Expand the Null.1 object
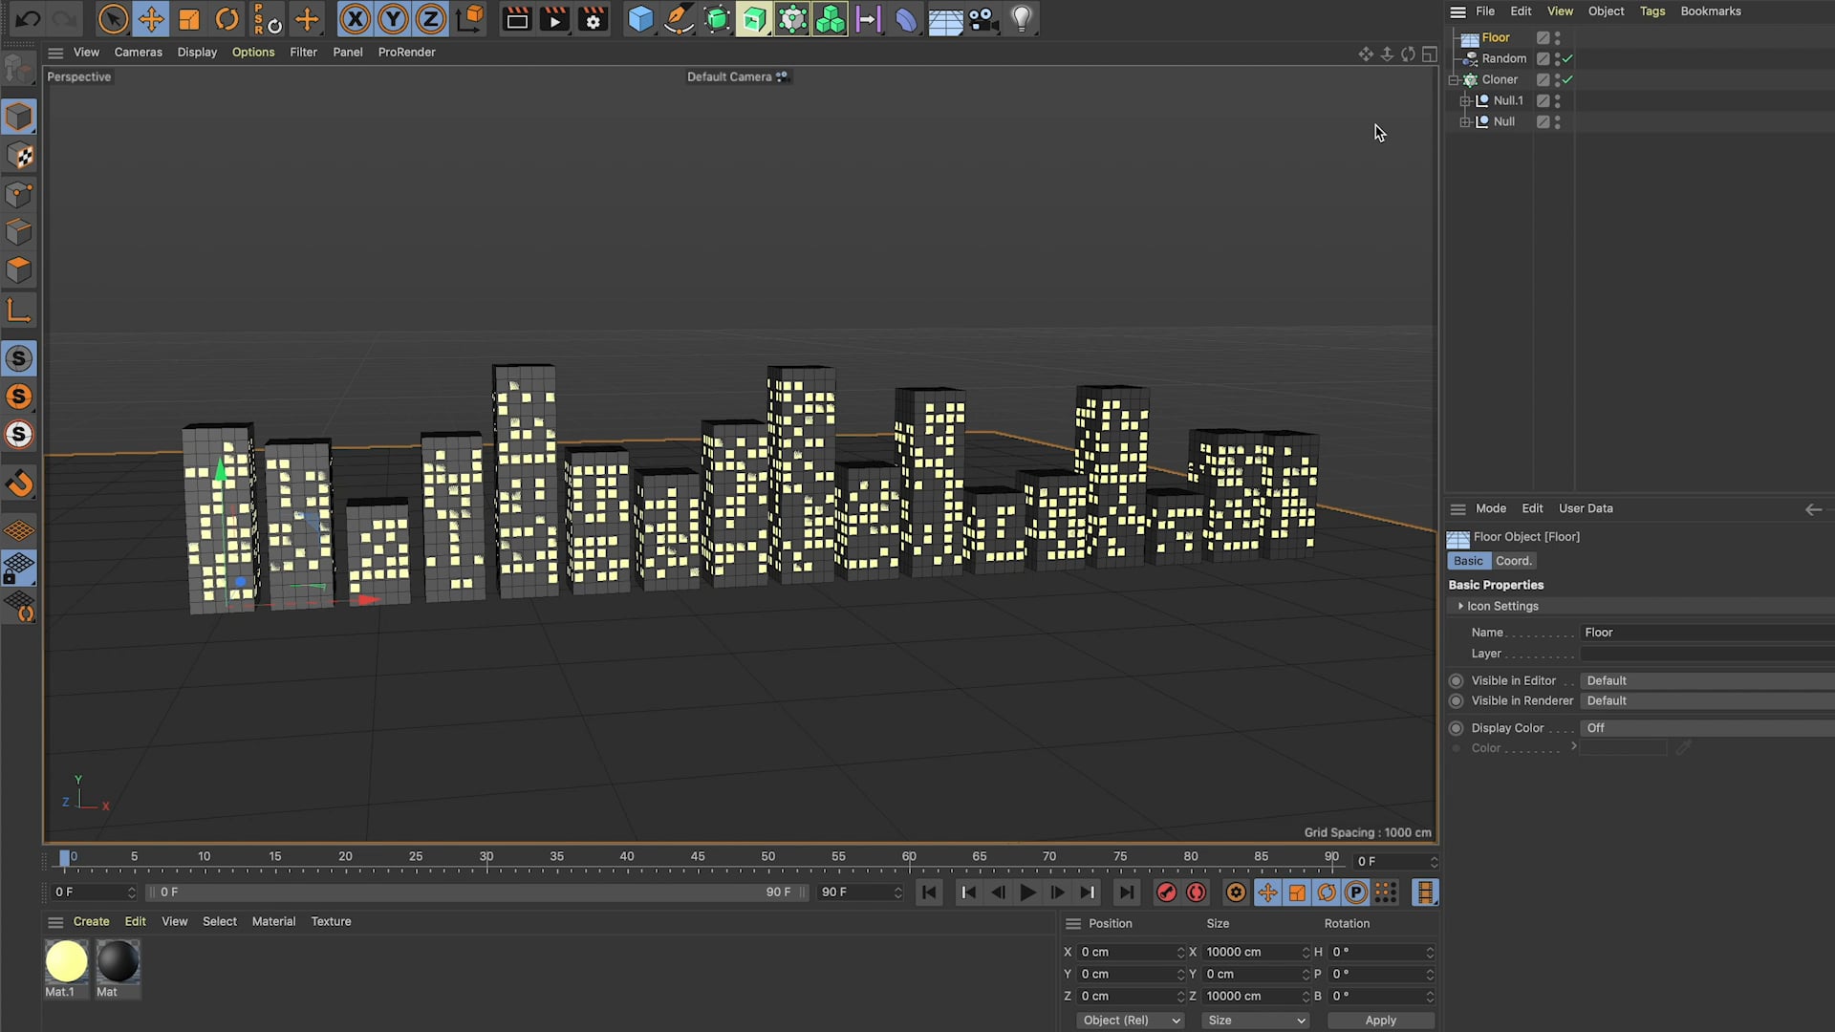Image resolution: width=1835 pixels, height=1032 pixels. [1465, 100]
